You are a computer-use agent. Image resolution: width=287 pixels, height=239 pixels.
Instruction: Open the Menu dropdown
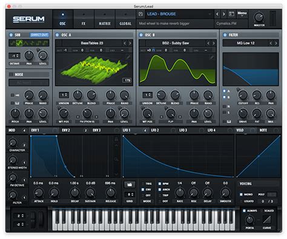point(242,14)
